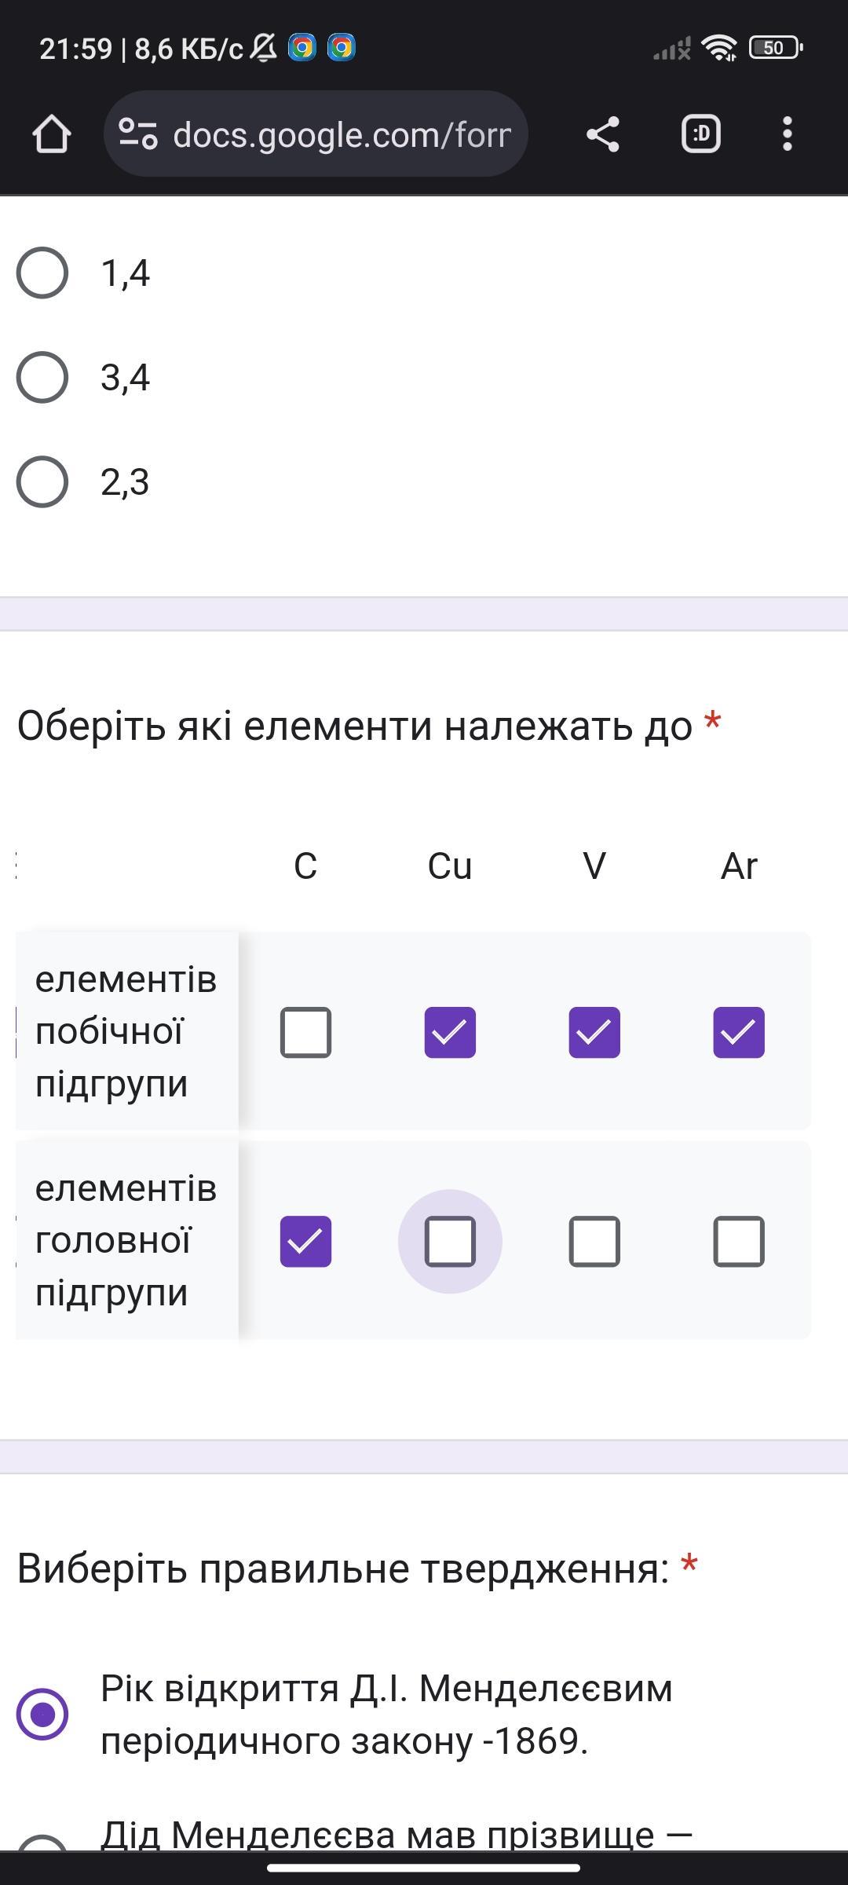Check Ar in головної підгрупи row

[x=739, y=1241]
